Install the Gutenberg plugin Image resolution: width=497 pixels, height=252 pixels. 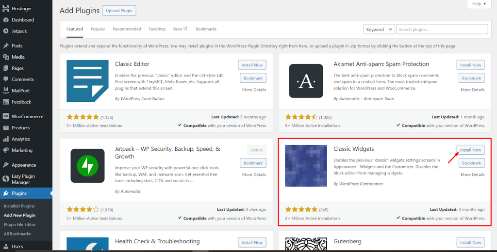tap(470, 242)
